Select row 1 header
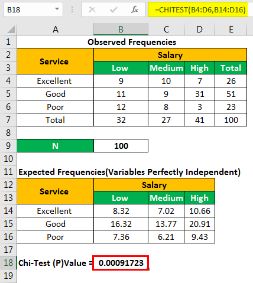The width and height of the screenshot is (253, 283). pos(8,42)
